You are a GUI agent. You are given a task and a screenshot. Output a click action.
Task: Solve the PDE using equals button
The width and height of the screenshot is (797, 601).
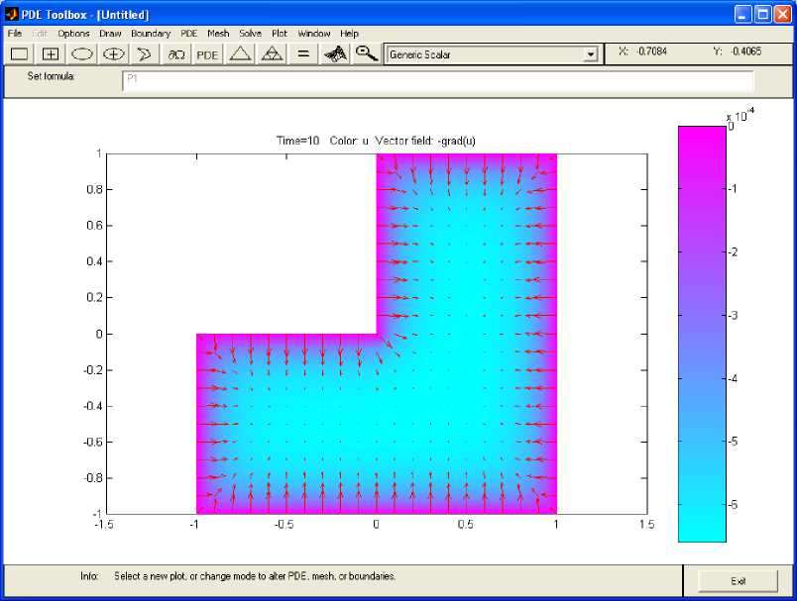click(303, 54)
